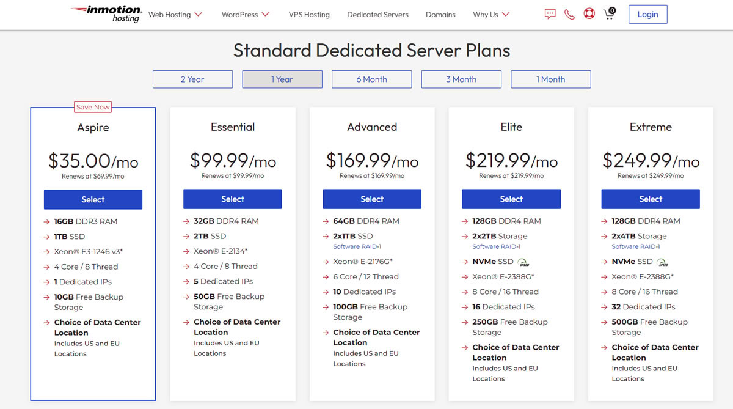Click Software RAID-1 link under Elite
Screen dimensions: 733x409
pos(497,246)
